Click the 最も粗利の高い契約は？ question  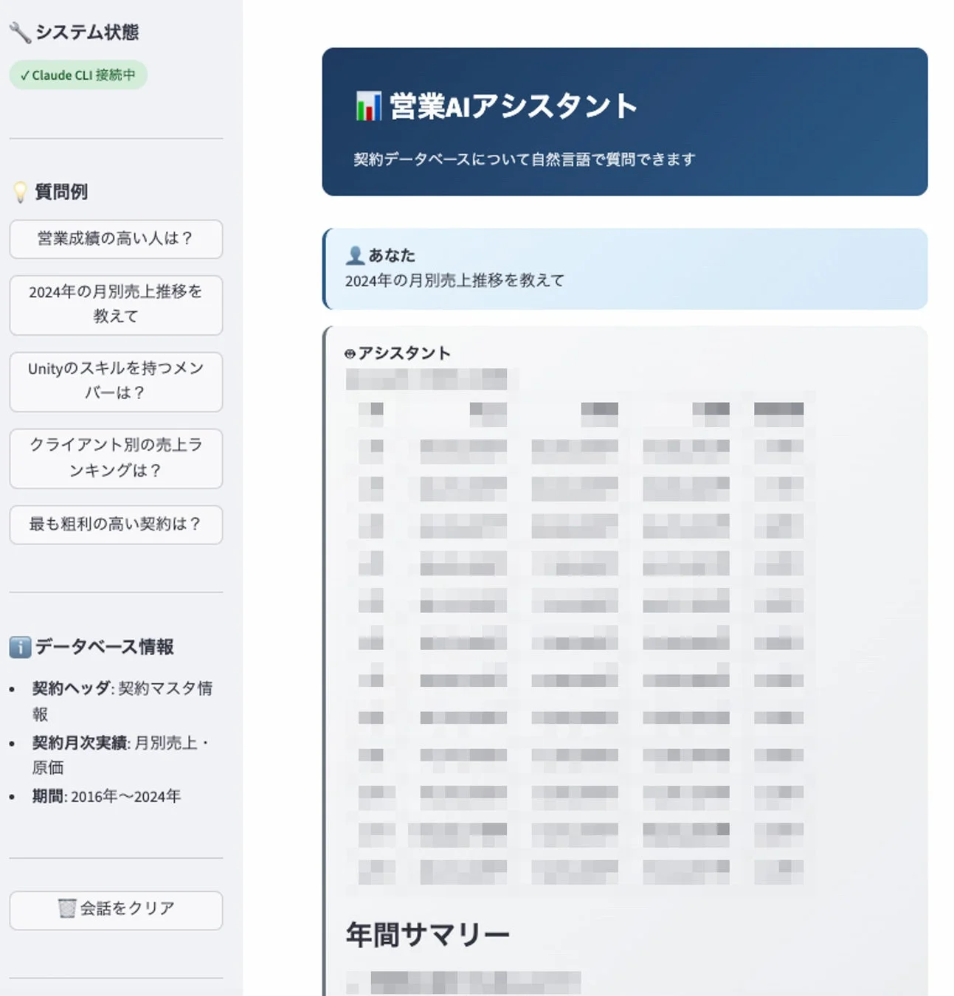click(x=115, y=525)
